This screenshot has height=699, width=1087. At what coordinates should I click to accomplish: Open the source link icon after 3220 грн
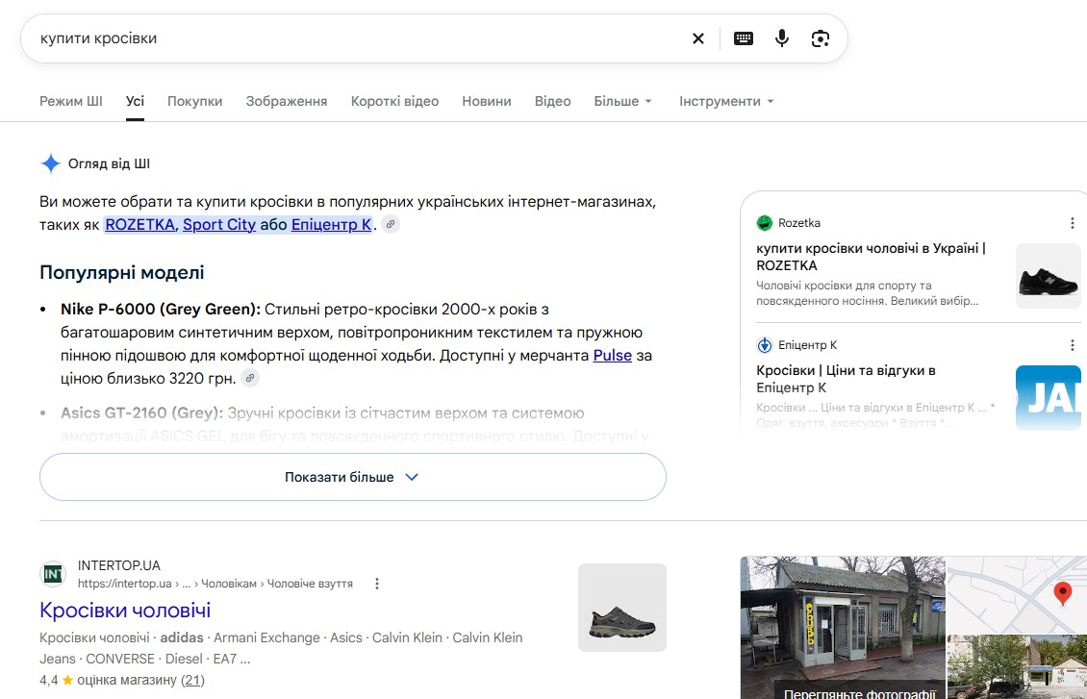250,378
